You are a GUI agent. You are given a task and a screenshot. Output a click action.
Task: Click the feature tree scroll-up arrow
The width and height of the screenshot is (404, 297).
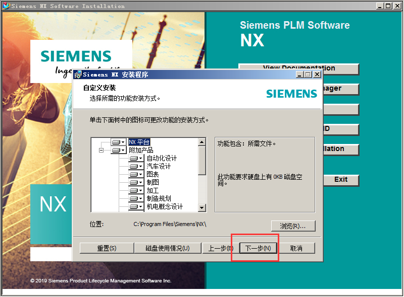[202, 142]
